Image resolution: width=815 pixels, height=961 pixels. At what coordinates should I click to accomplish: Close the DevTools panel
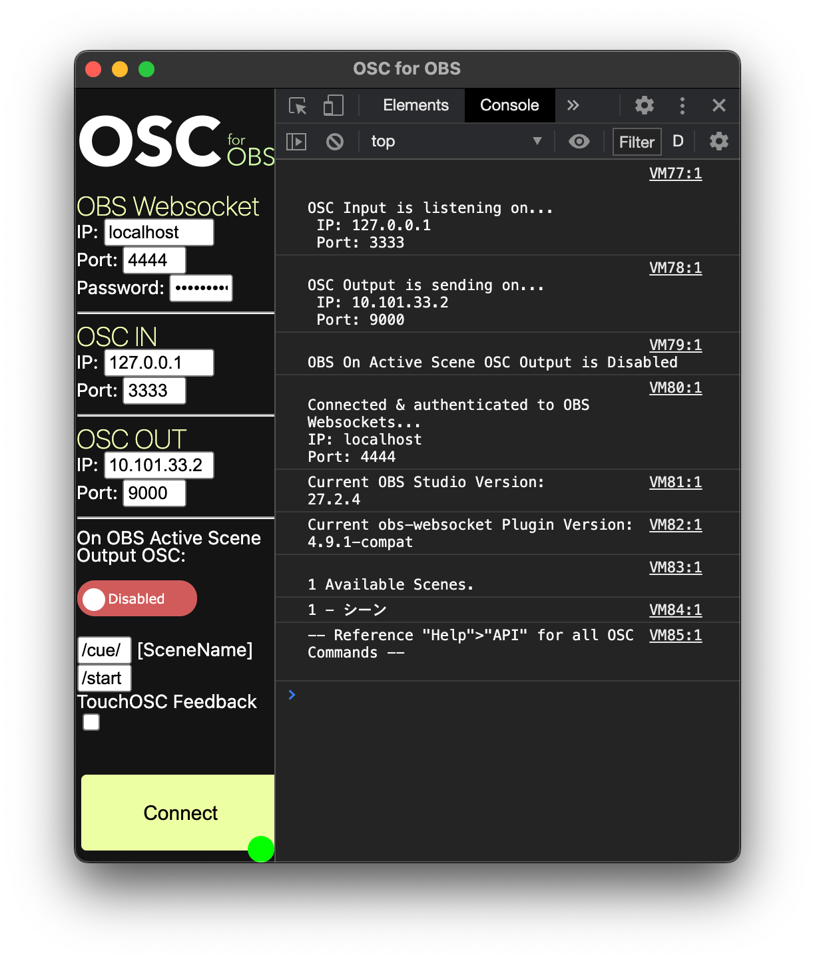(718, 105)
